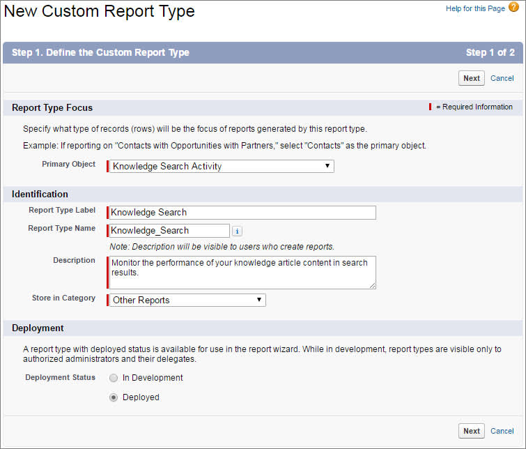This screenshot has width=526, height=449.
Task: Click the info icon beside Report Type Name
Action: coord(237,231)
